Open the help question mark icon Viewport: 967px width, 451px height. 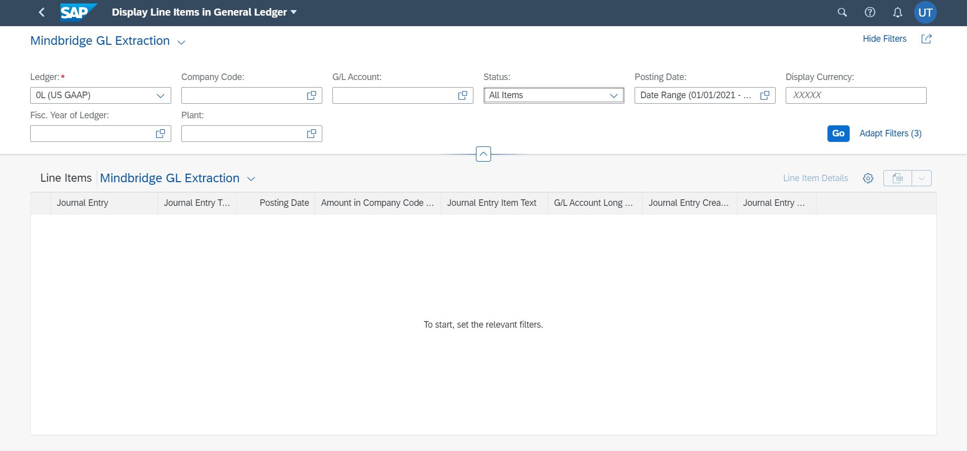[870, 12]
